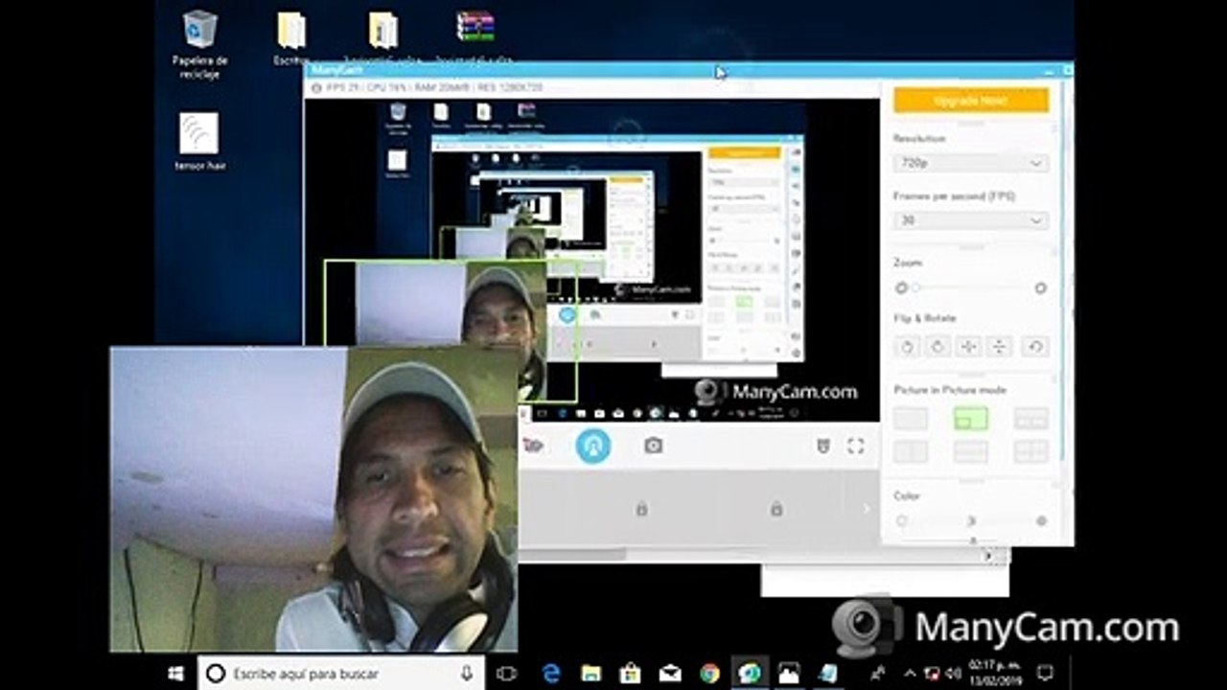This screenshot has height=690, width=1227.
Task: Flip the video horizontally
Action: pos(969,347)
